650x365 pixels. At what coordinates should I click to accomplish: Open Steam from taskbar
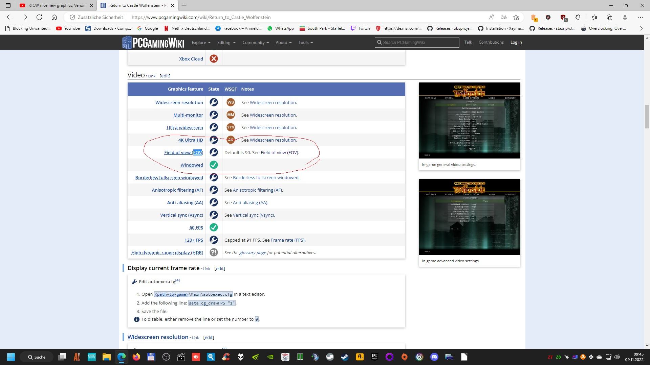tap(345, 357)
